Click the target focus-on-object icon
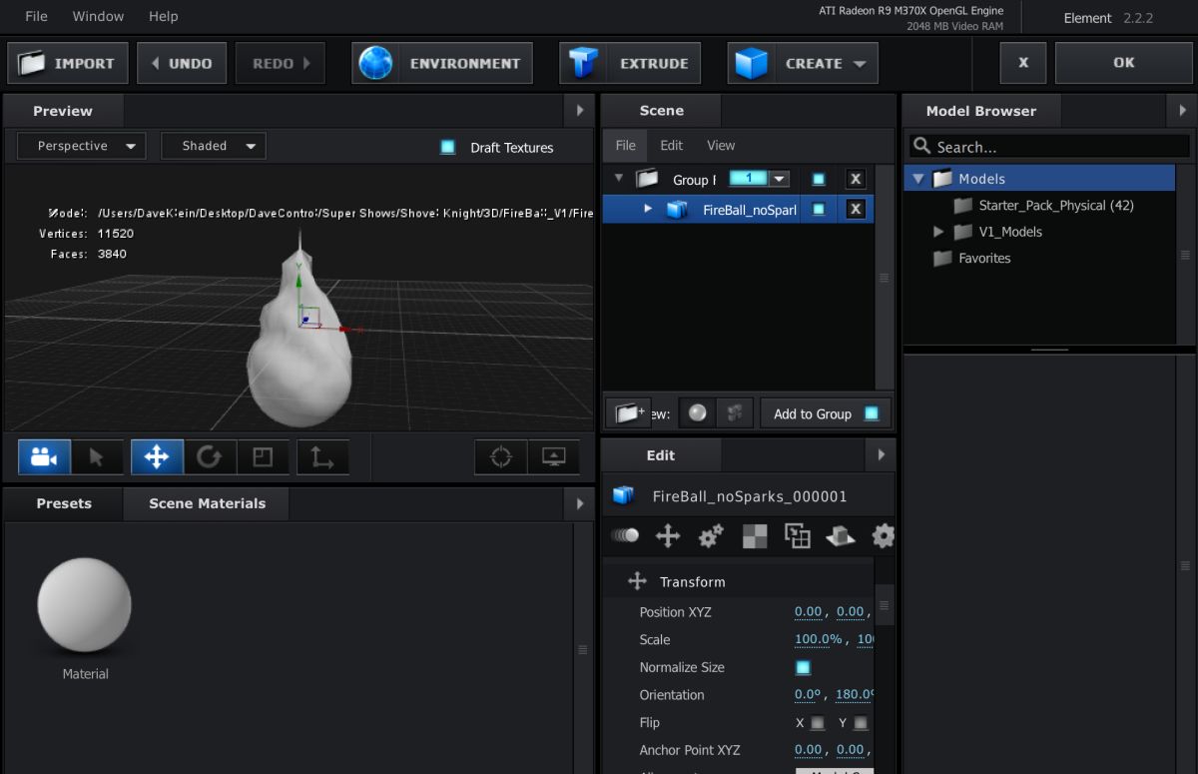This screenshot has width=1198, height=774. (501, 457)
